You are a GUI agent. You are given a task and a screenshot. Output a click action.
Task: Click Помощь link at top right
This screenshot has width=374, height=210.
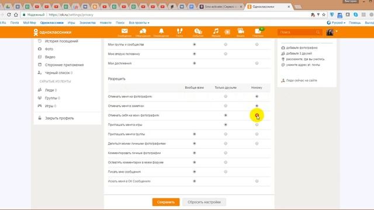click(355, 23)
